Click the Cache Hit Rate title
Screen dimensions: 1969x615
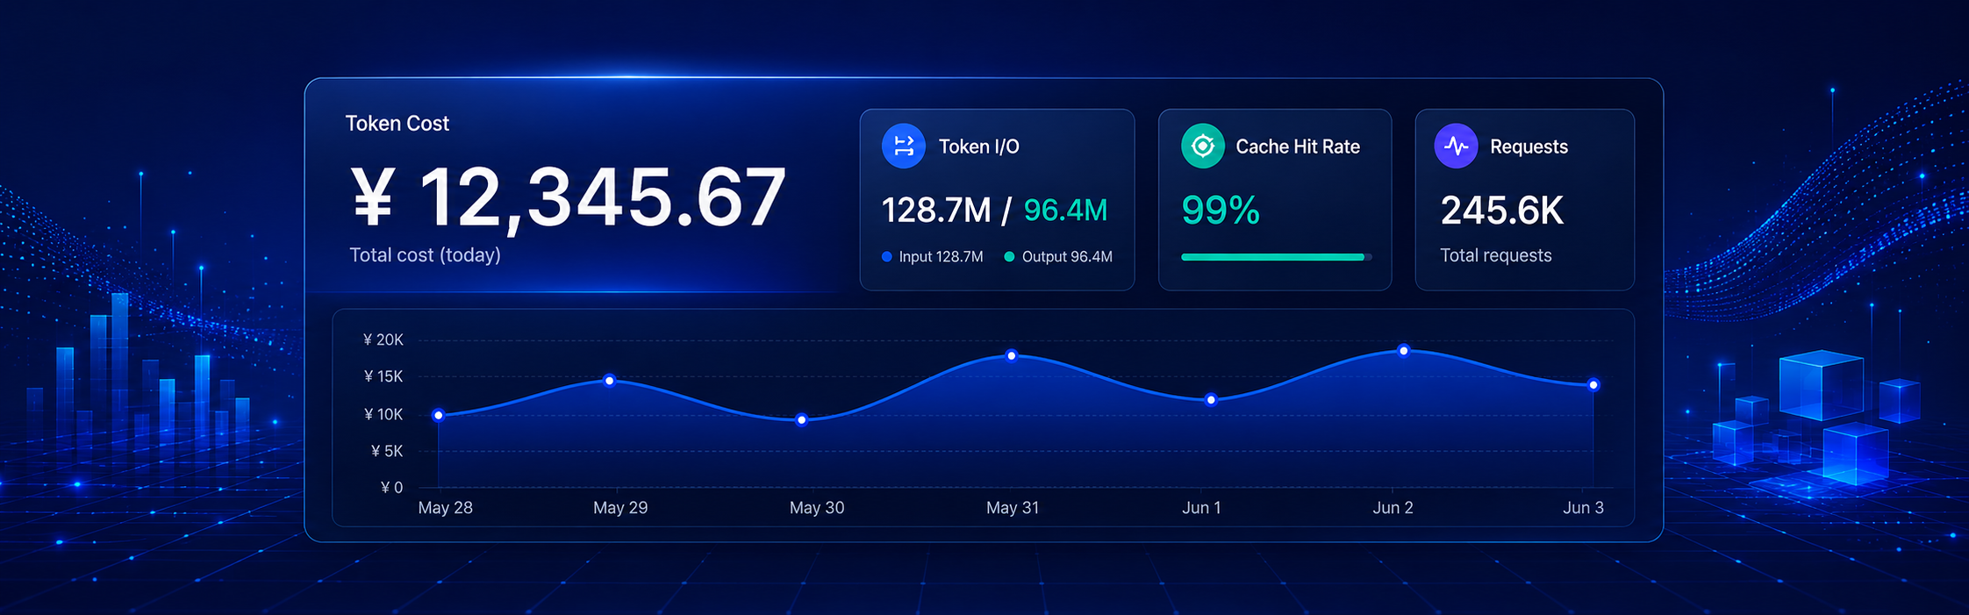click(x=1298, y=147)
